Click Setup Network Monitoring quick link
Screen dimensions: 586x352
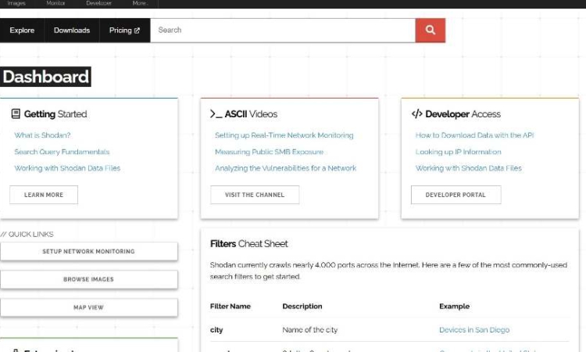[x=88, y=251]
